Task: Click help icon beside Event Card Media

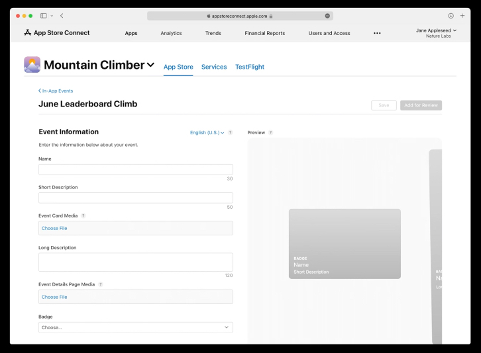Action: pyautogui.click(x=83, y=216)
